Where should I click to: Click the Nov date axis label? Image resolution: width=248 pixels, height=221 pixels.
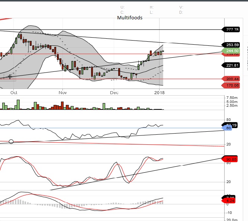[62, 93]
